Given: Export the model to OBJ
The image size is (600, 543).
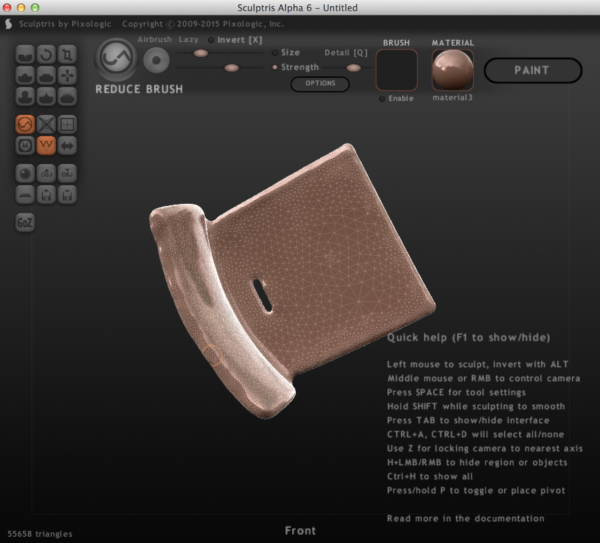Looking at the screenshot, I should pyautogui.click(x=67, y=174).
